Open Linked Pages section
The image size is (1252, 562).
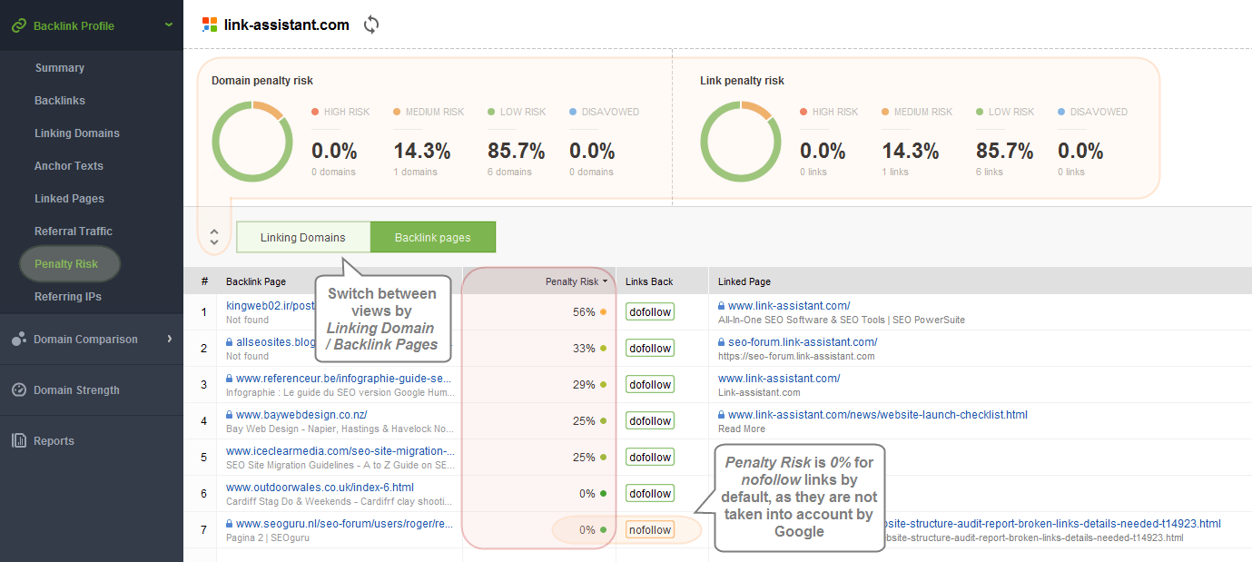[x=69, y=199]
